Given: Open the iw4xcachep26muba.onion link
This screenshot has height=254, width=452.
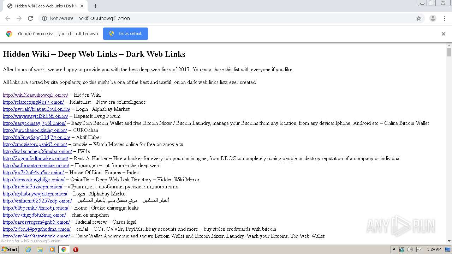Looking at the screenshot, I should (37, 151).
